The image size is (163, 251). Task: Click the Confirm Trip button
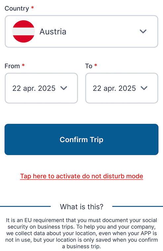(81, 139)
